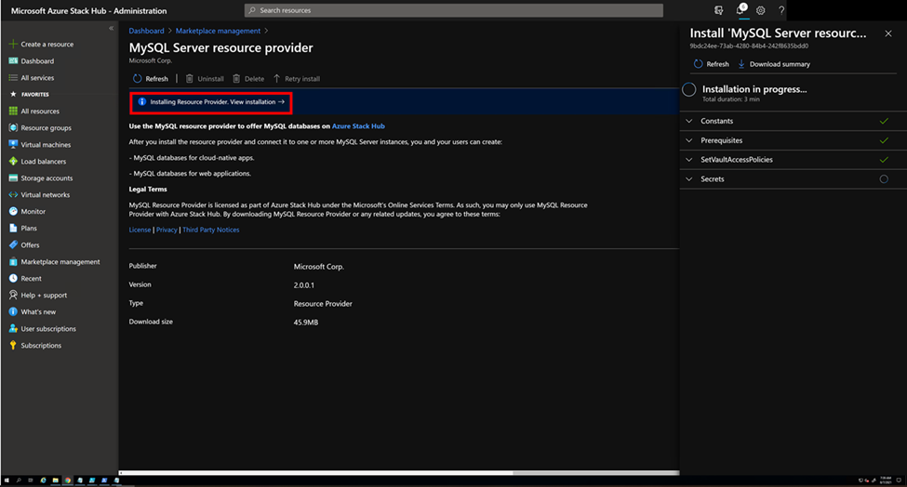Click the Help + support person icon

click(13, 296)
